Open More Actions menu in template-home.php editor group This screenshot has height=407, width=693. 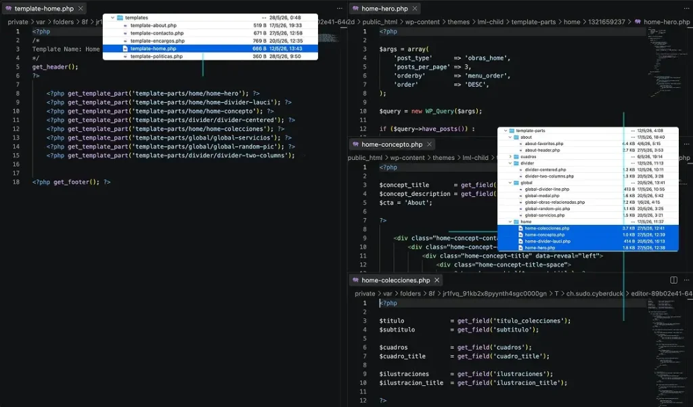pos(340,8)
